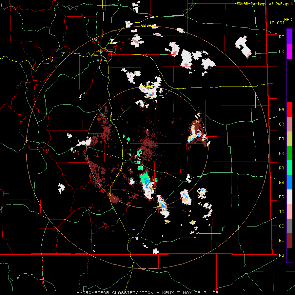Click the UK legend label
This screenshot has width=295, height=295.
coord(281,51)
